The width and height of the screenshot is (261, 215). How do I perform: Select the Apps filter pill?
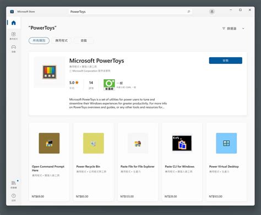click(x=62, y=41)
